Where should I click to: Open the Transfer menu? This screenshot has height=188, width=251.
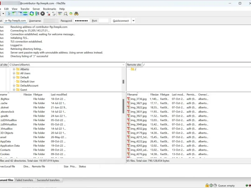(25, 9)
